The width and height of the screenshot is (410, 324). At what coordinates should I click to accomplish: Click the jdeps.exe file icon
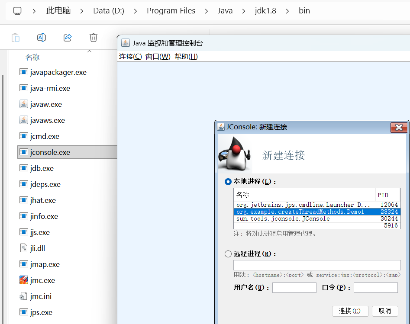coord(24,184)
